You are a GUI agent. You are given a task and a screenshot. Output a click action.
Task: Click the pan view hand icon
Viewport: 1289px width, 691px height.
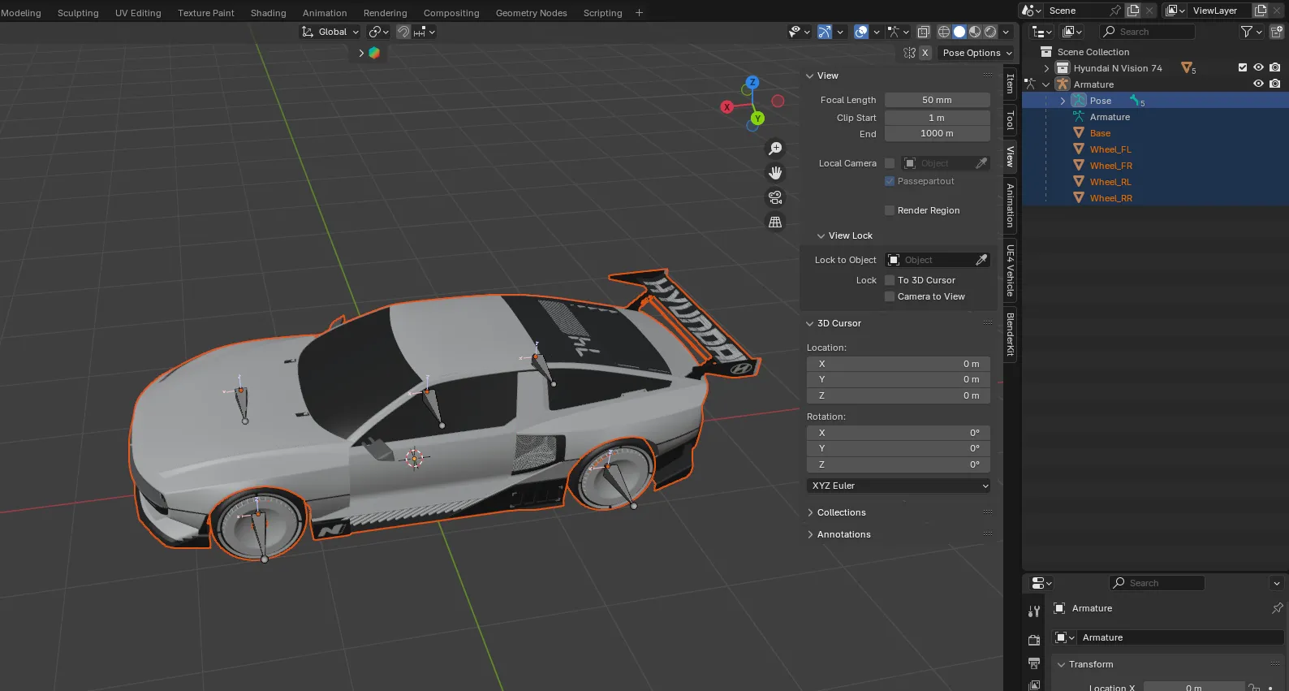775,173
